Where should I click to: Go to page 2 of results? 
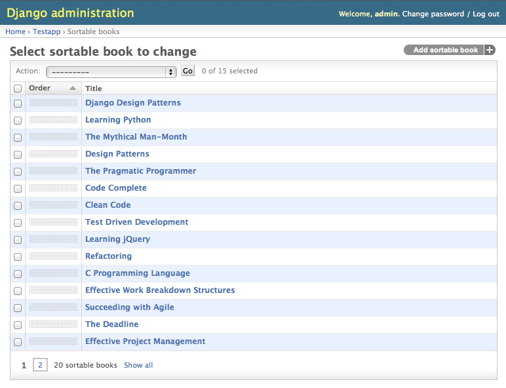click(41, 365)
